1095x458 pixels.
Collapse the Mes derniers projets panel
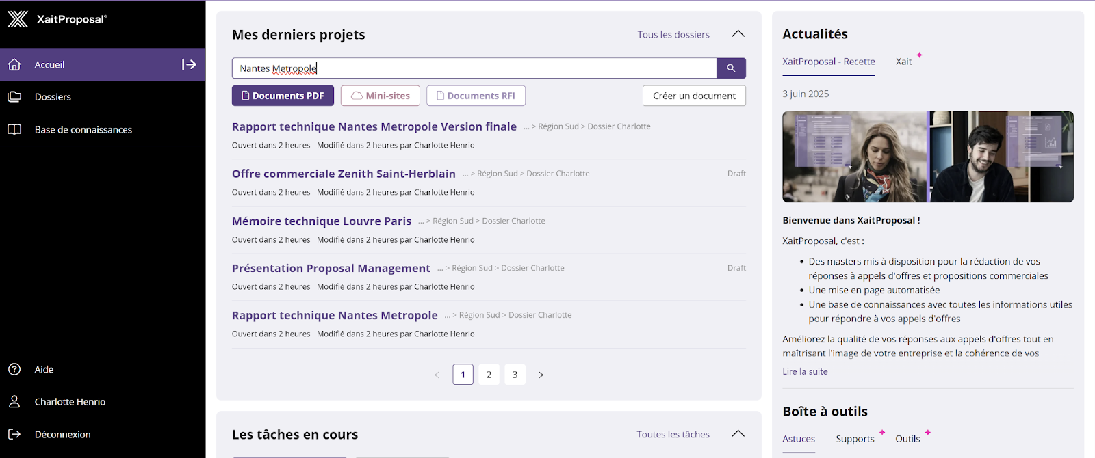[738, 34]
